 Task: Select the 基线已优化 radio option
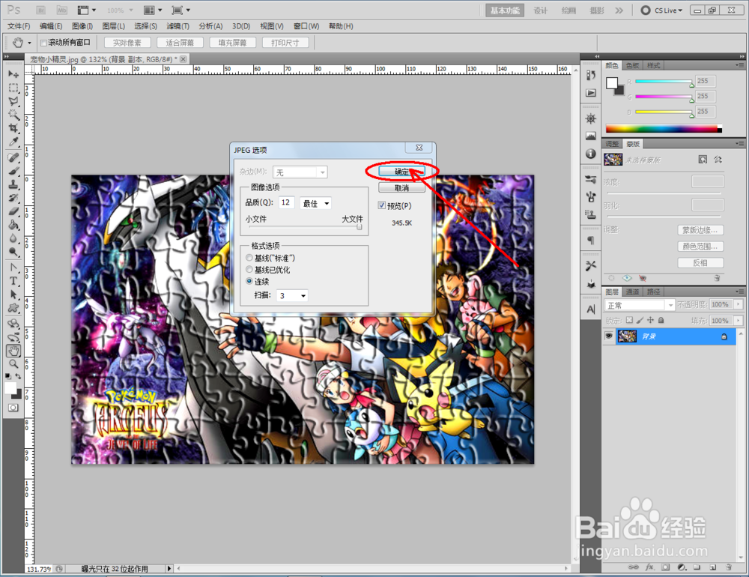pos(249,270)
